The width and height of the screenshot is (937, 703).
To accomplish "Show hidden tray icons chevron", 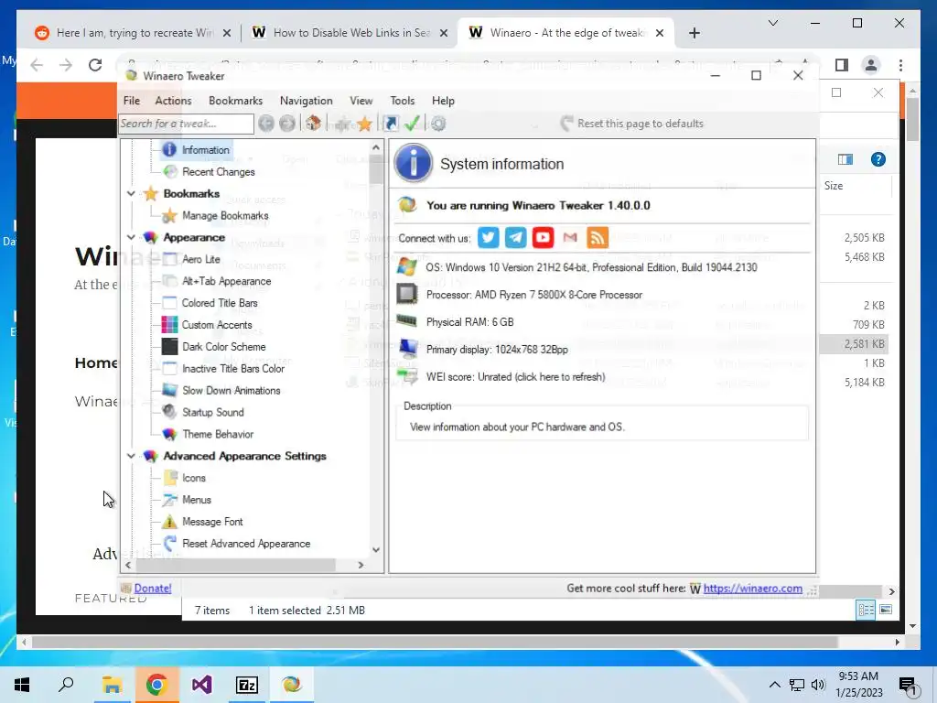I will click(774, 685).
